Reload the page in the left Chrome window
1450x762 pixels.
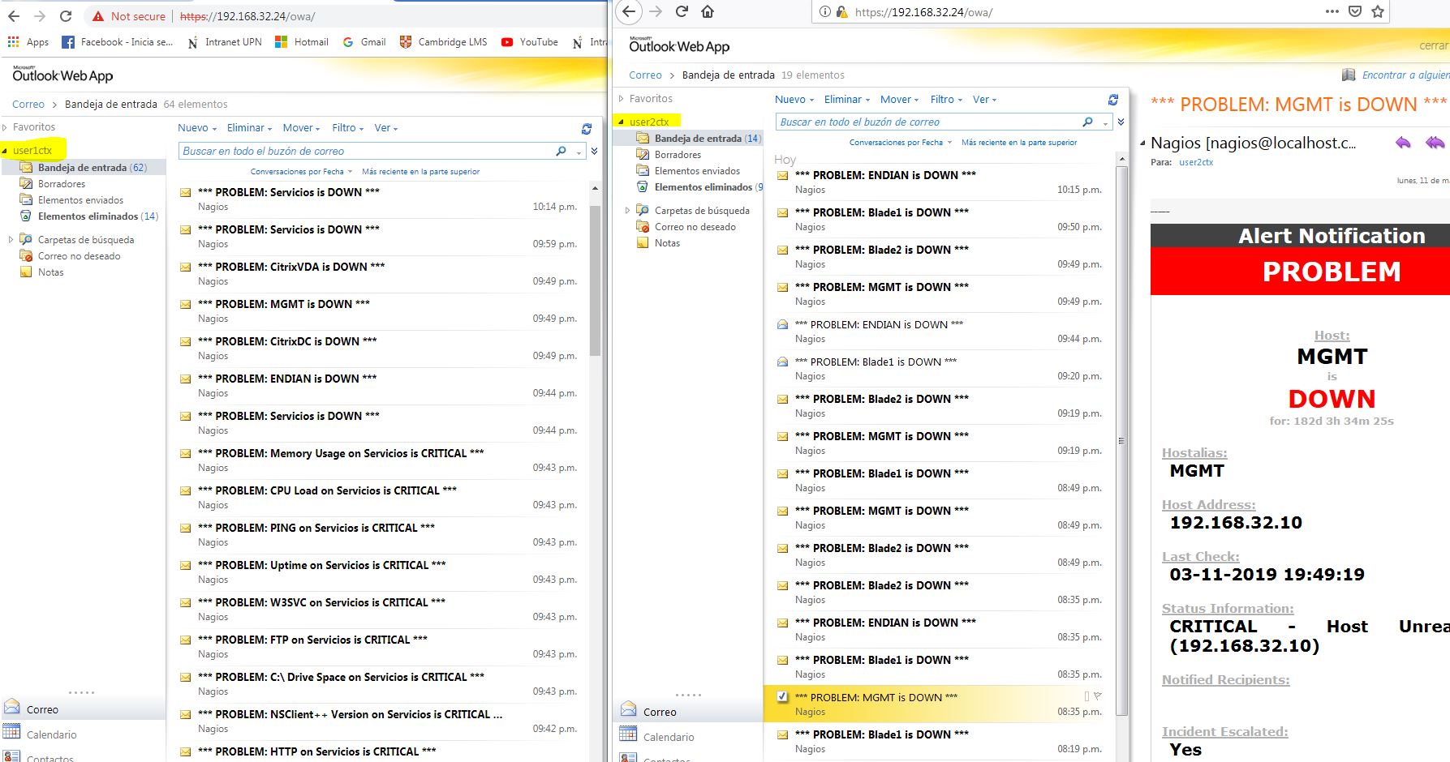66,16
